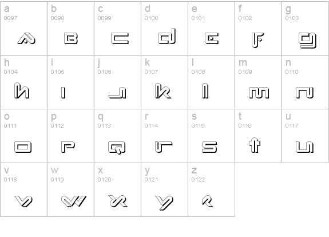Click the u glyph labeled 0117
329x237 pixels.
pyautogui.click(x=306, y=136)
